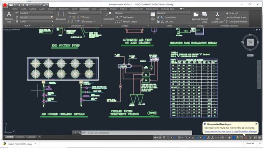Click the Model tab
Viewport: 263px width, 148px height.
(9, 137)
